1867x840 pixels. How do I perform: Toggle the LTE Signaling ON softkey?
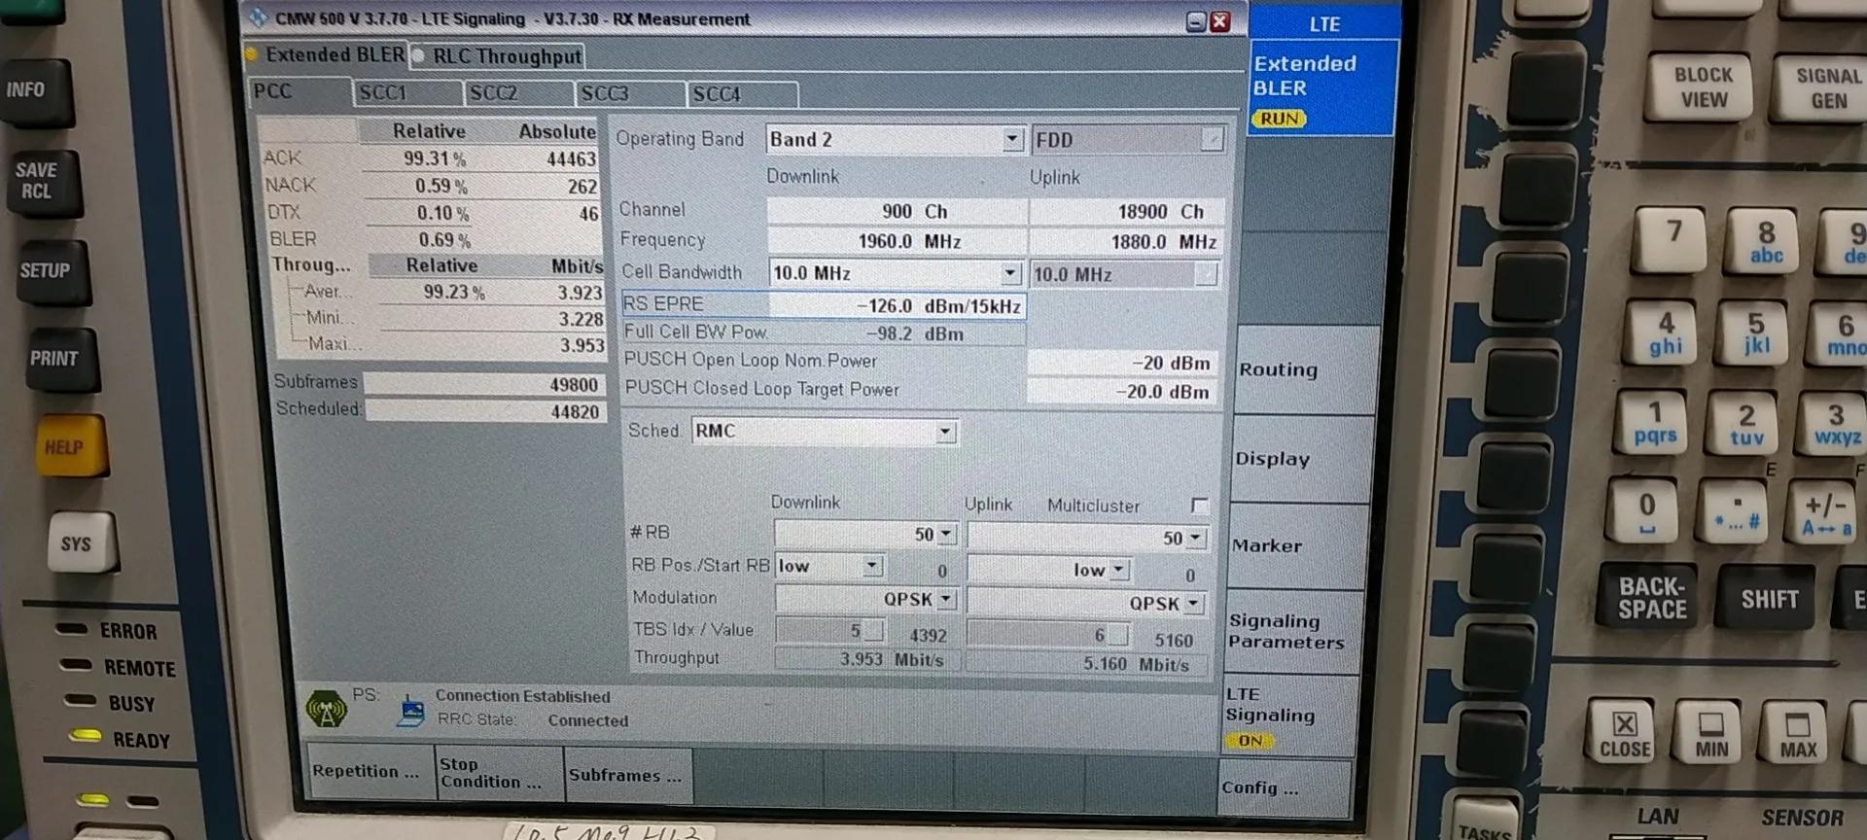[x=1289, y=717]
